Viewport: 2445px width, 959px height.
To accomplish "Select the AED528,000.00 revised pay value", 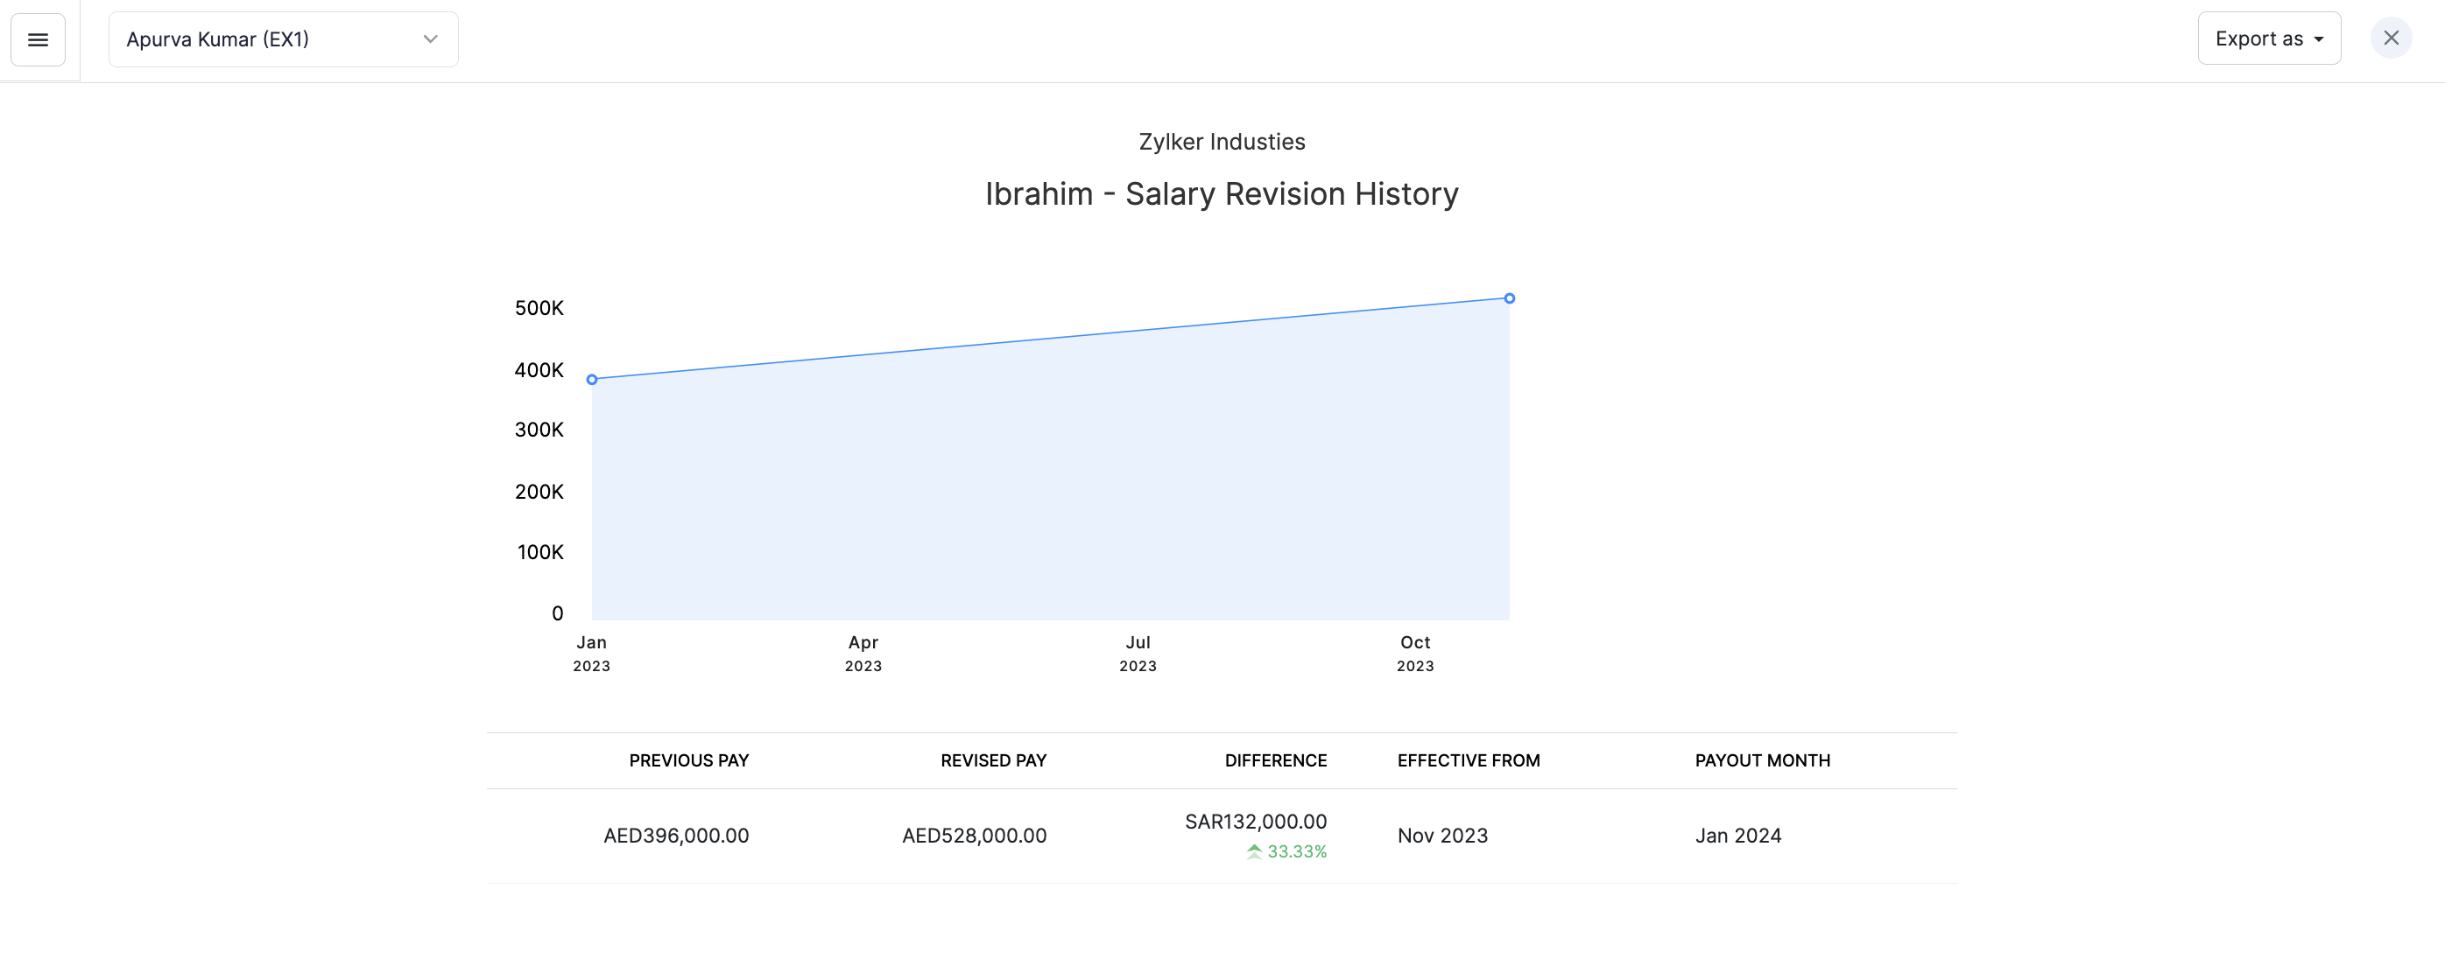I will (x=974, y=836).
